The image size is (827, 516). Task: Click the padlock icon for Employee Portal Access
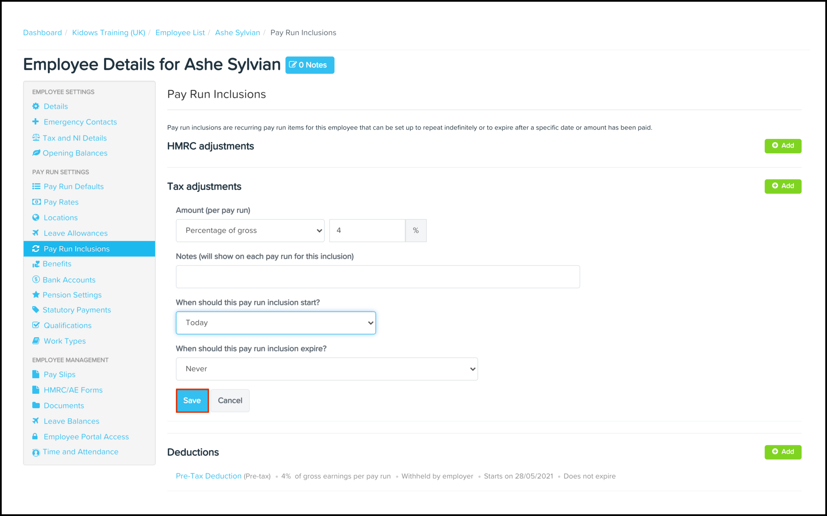[x=35, y=436]
